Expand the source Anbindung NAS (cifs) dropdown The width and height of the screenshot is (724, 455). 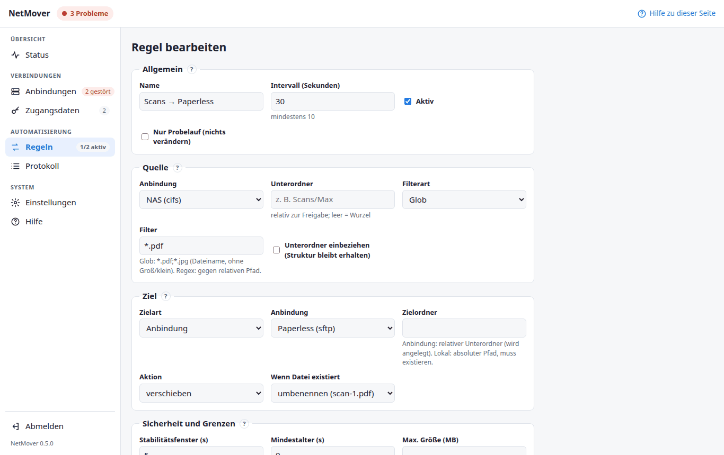201,199
